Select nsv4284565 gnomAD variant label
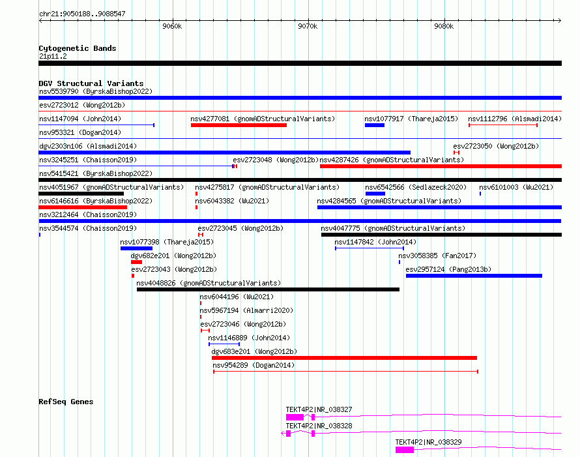Image resolution: width=580 pixels, height=457 pixels. [389, 201]
